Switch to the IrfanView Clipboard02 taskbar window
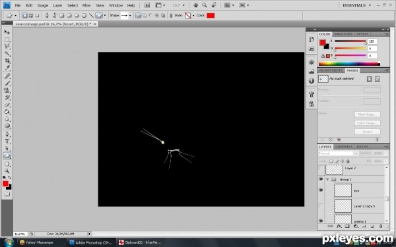 [x=140, y=242]
